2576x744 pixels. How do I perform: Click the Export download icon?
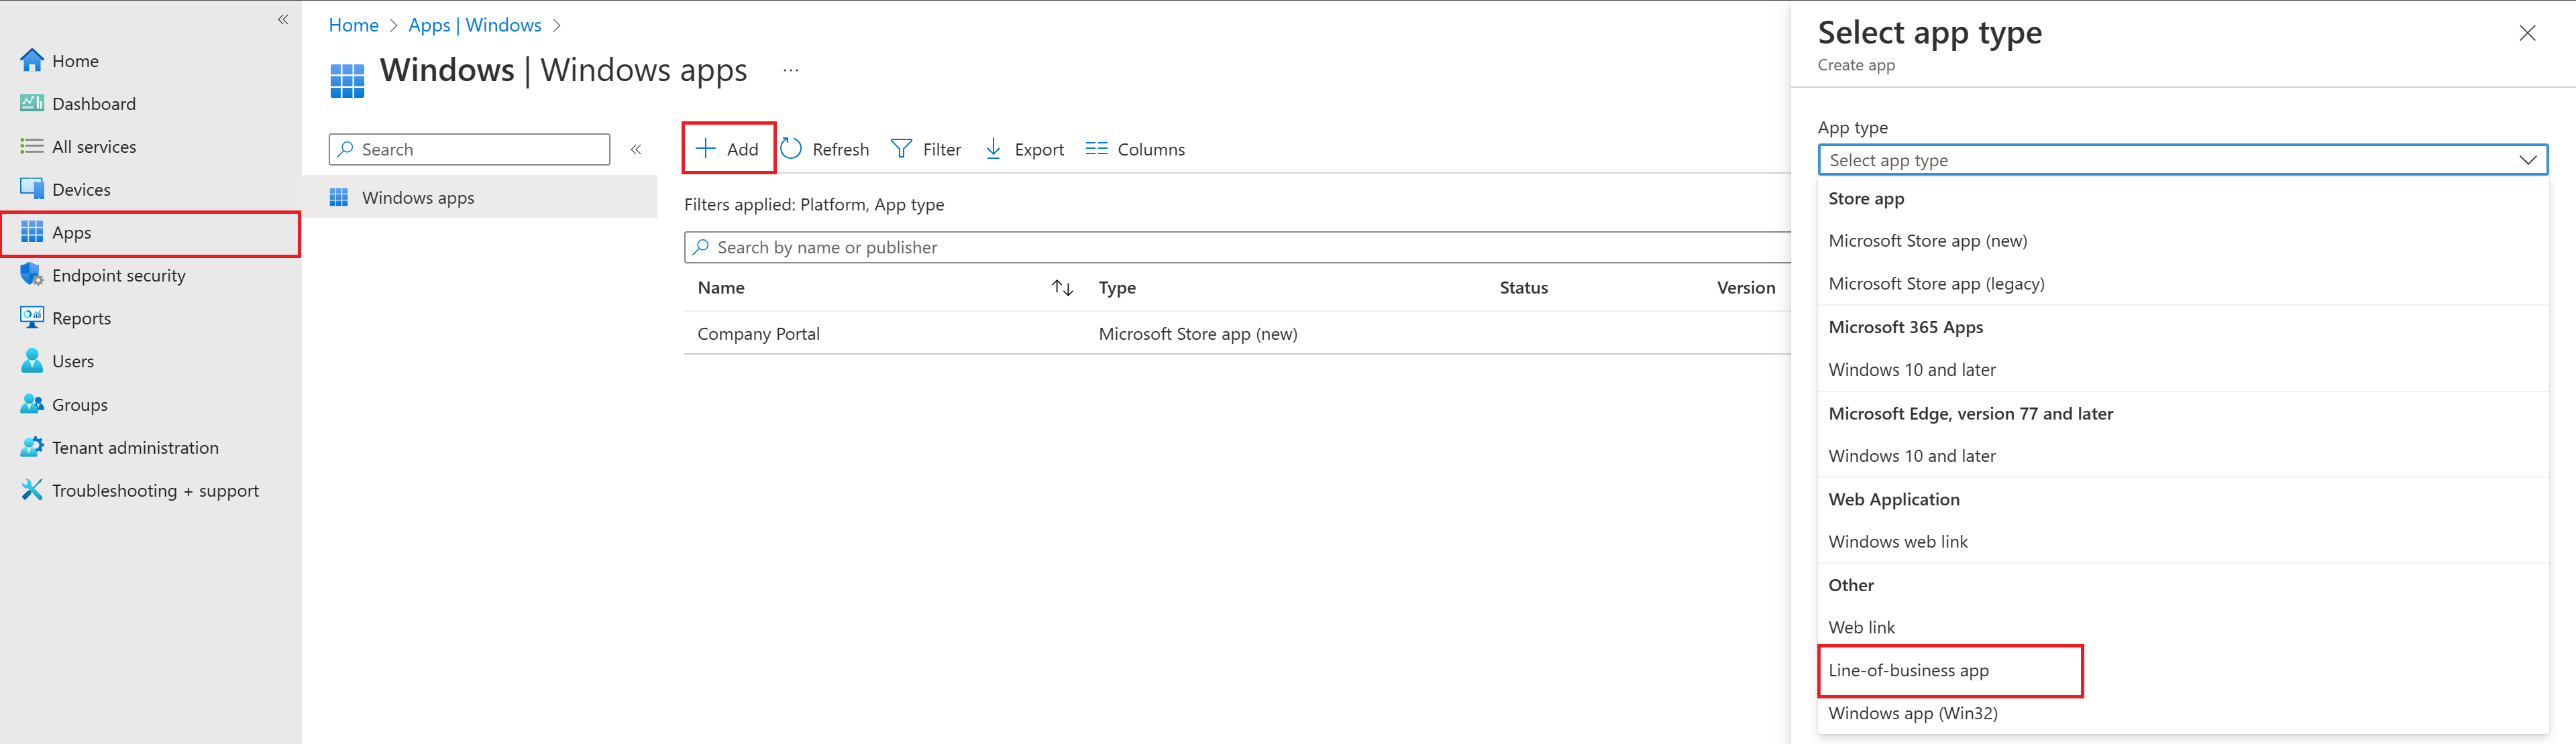pos(993,149)
